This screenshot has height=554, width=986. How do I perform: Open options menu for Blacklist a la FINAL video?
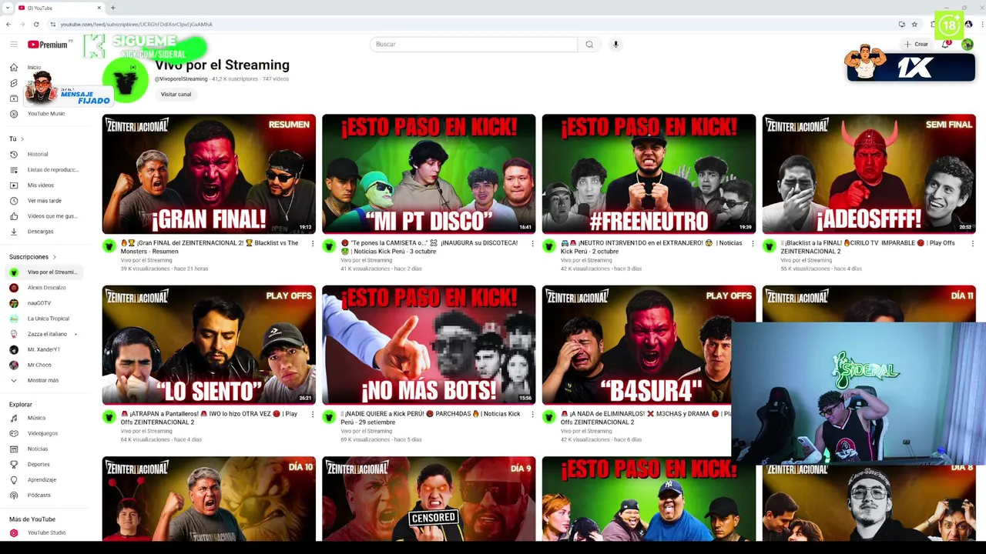[x=973, y=243]
